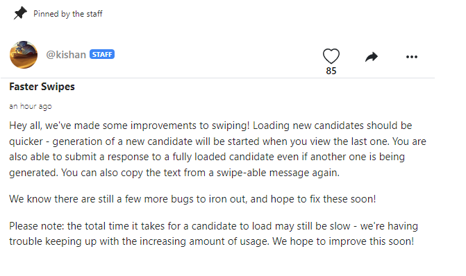Click the blue STAFF badge
The height and width of the screenshot is (276, 466).
point(102,54)
